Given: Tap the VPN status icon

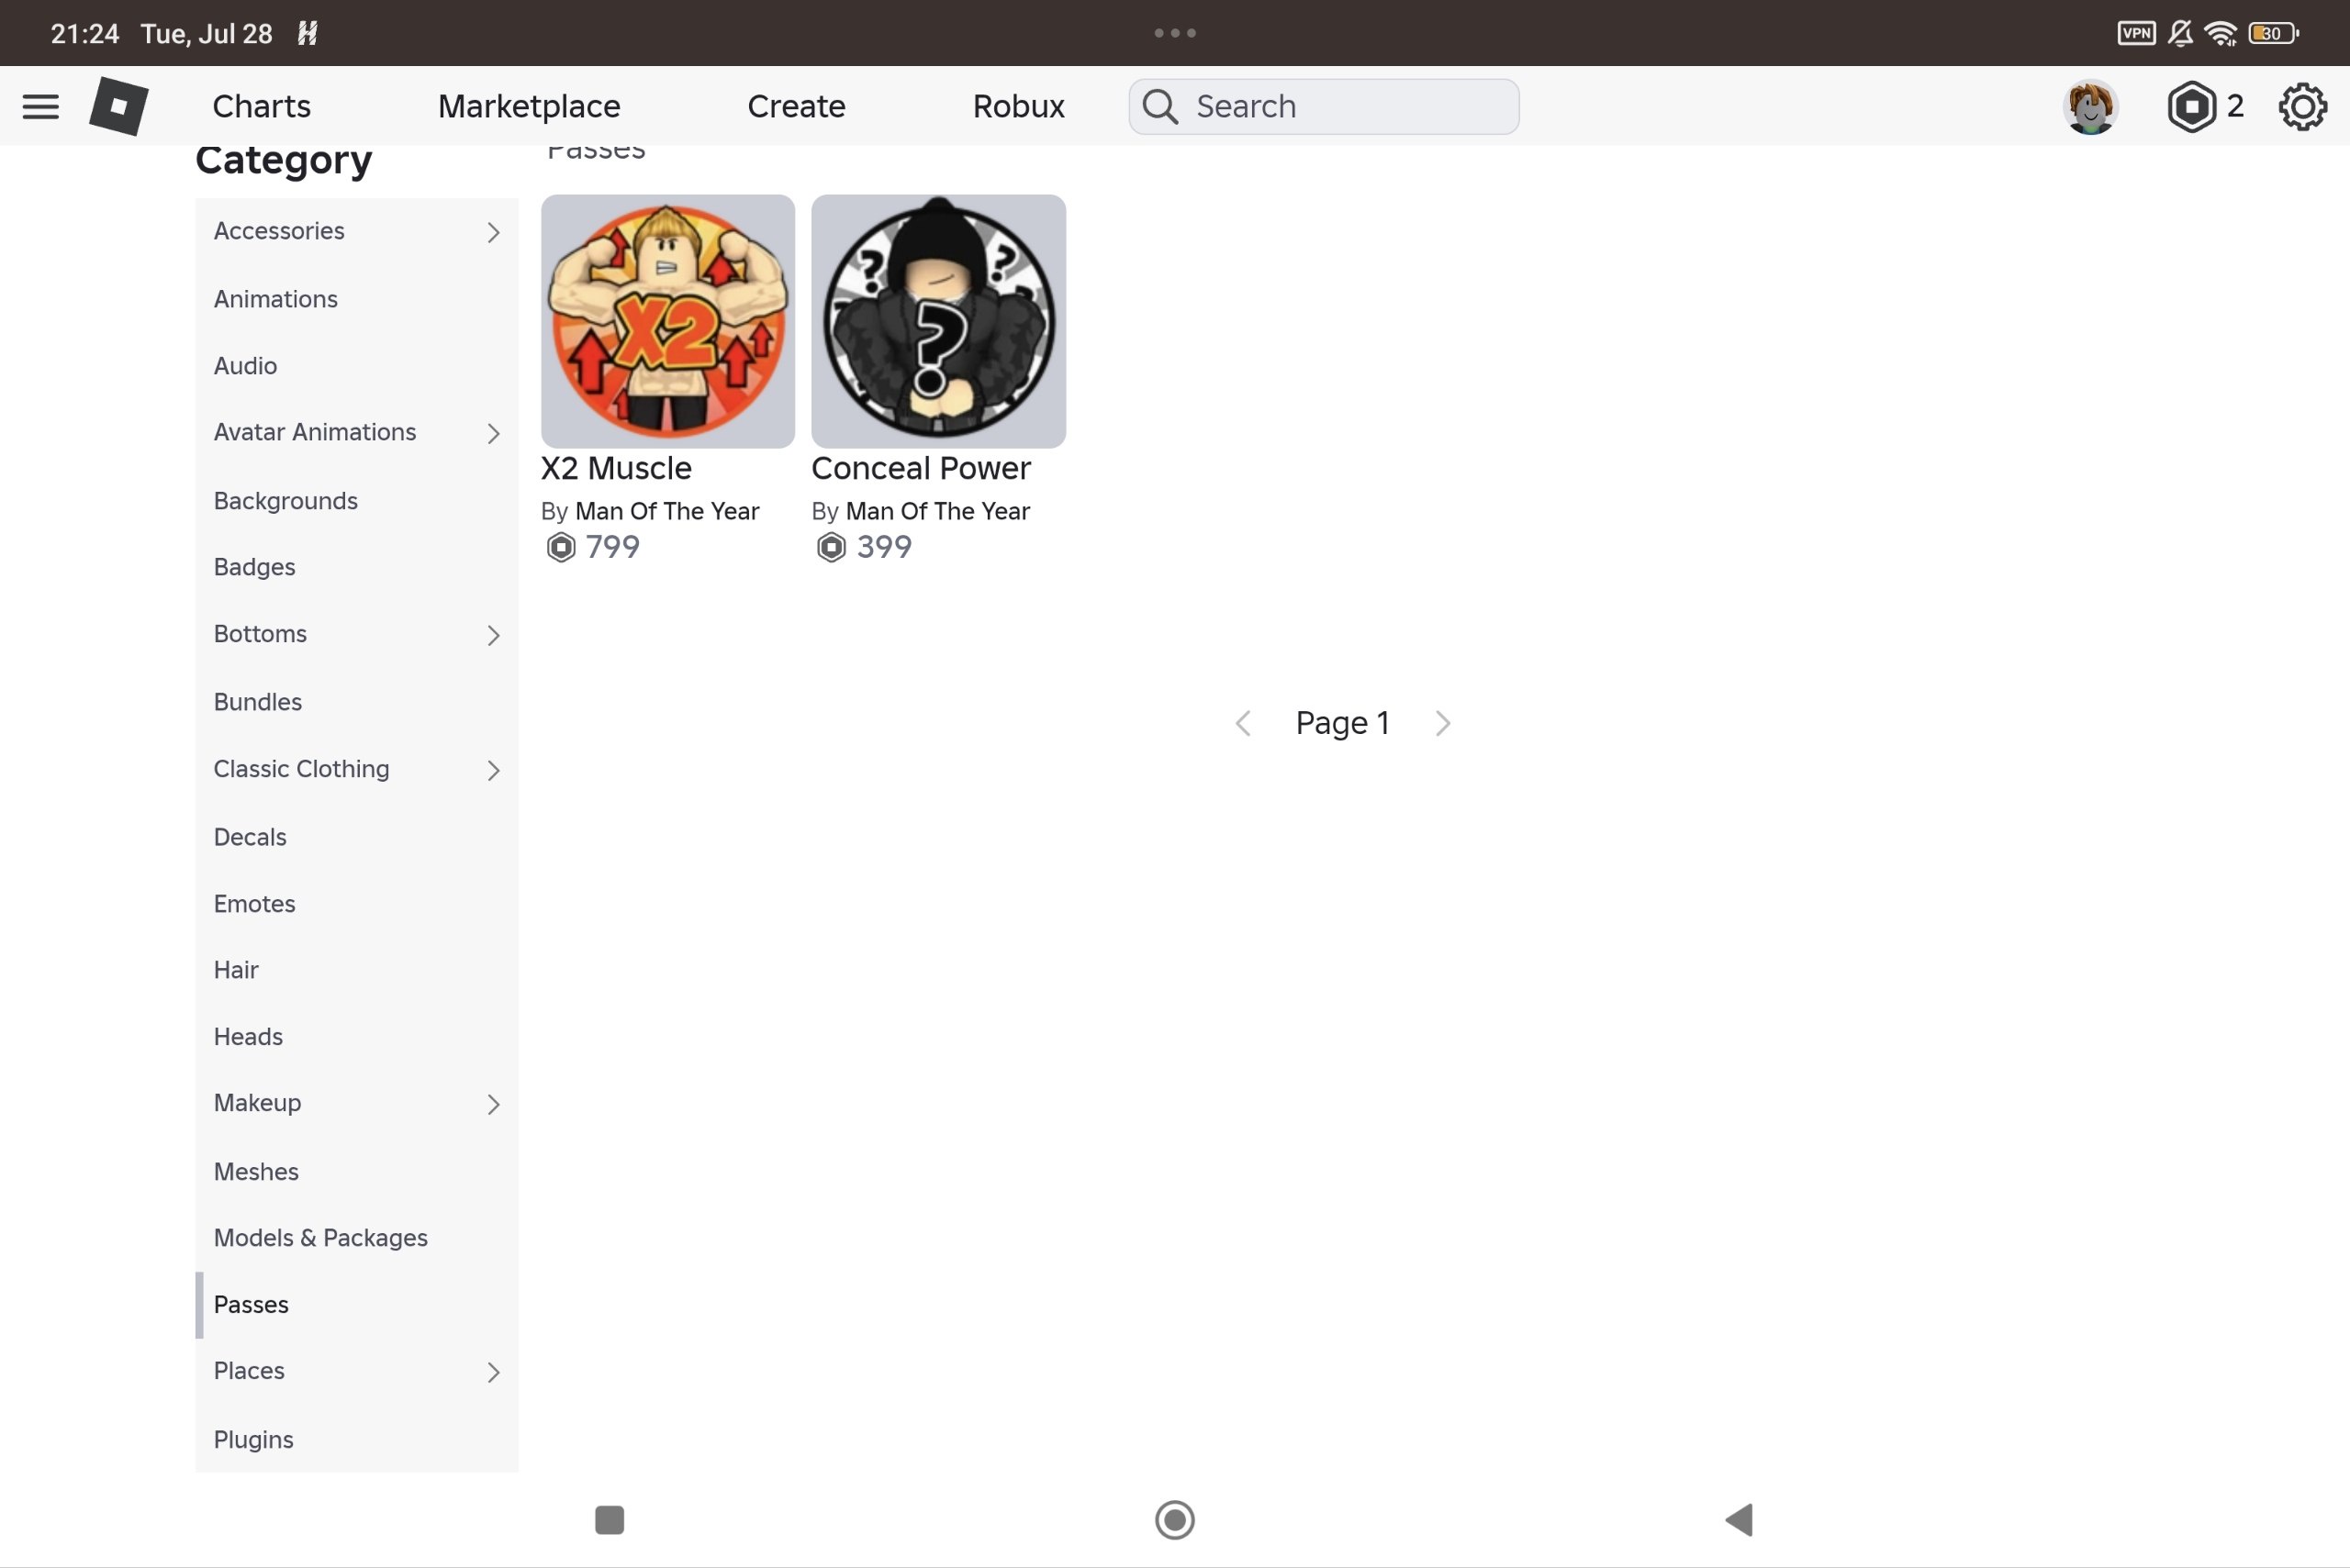Looking at the screenshot, I should tap(2136, 33).
